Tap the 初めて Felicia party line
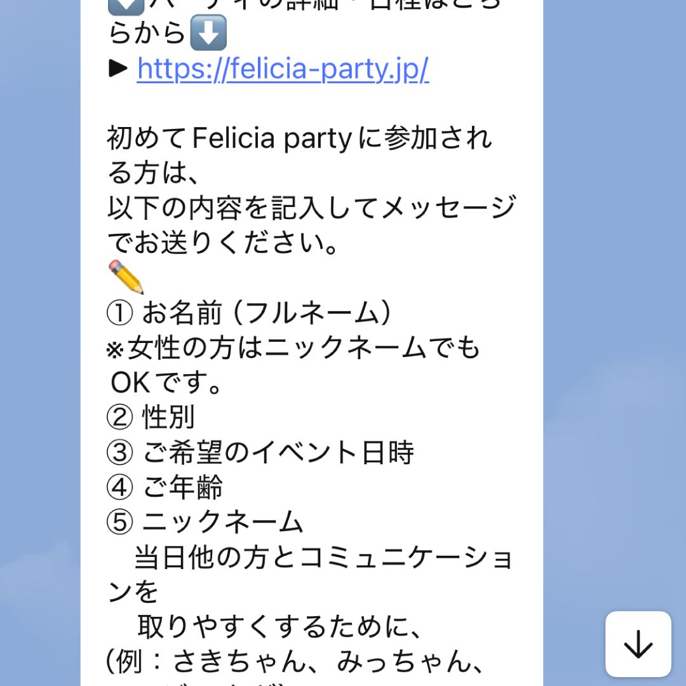The width and height of the screenshot is (686, 686). point(299,138)
